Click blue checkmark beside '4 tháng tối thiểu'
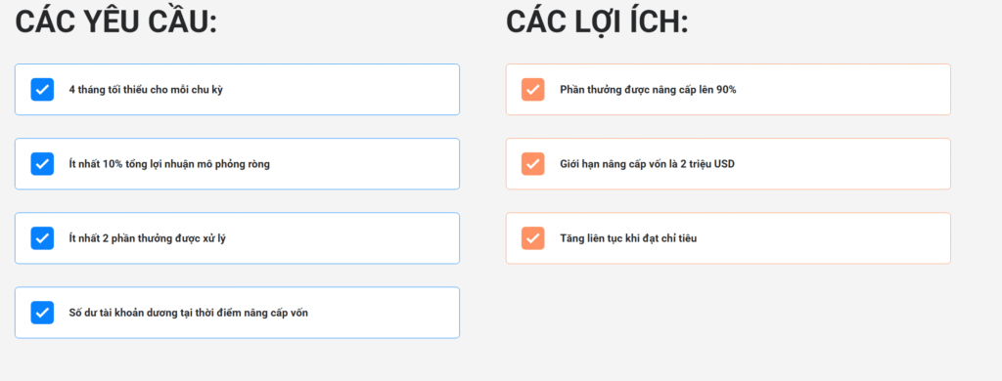The height and width of the screenshot is (381, 1002). 42,89
